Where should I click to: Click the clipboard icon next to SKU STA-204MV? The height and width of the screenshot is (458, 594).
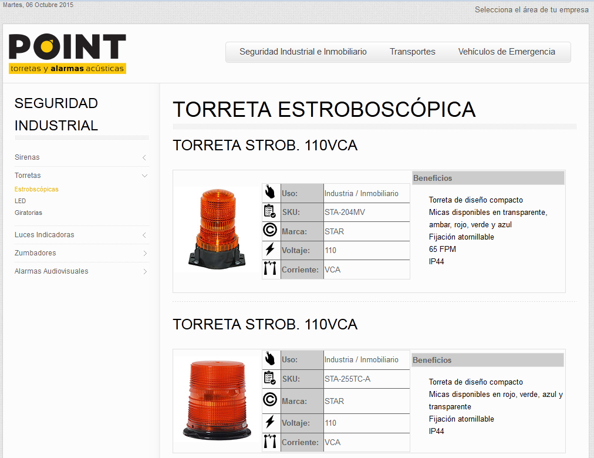click(x=270, y=211)
